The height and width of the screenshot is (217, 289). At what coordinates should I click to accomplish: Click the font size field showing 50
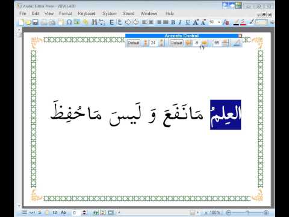213,22
